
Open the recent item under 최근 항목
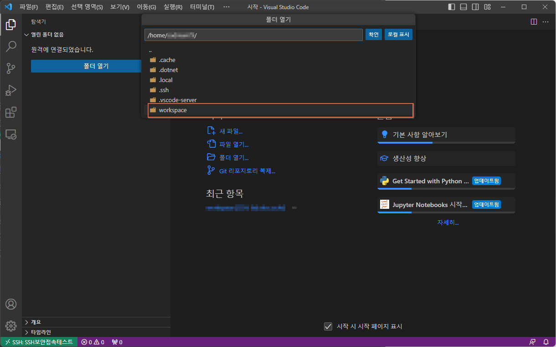coord(245,208)
